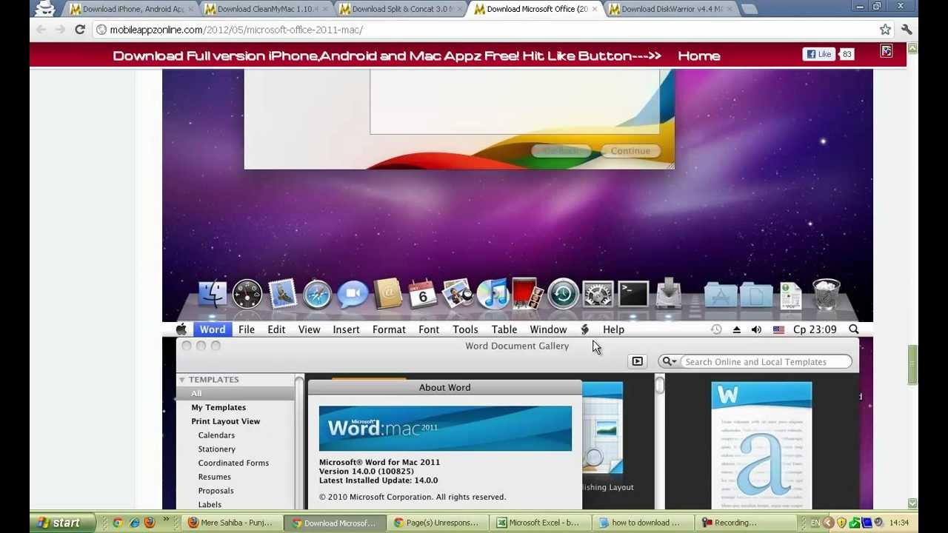Click the Chrome address bar URL

(236, 30)
